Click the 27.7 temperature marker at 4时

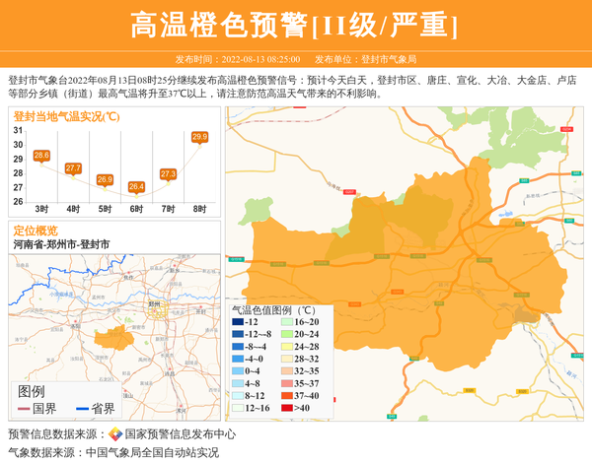(x=73, y=168)
